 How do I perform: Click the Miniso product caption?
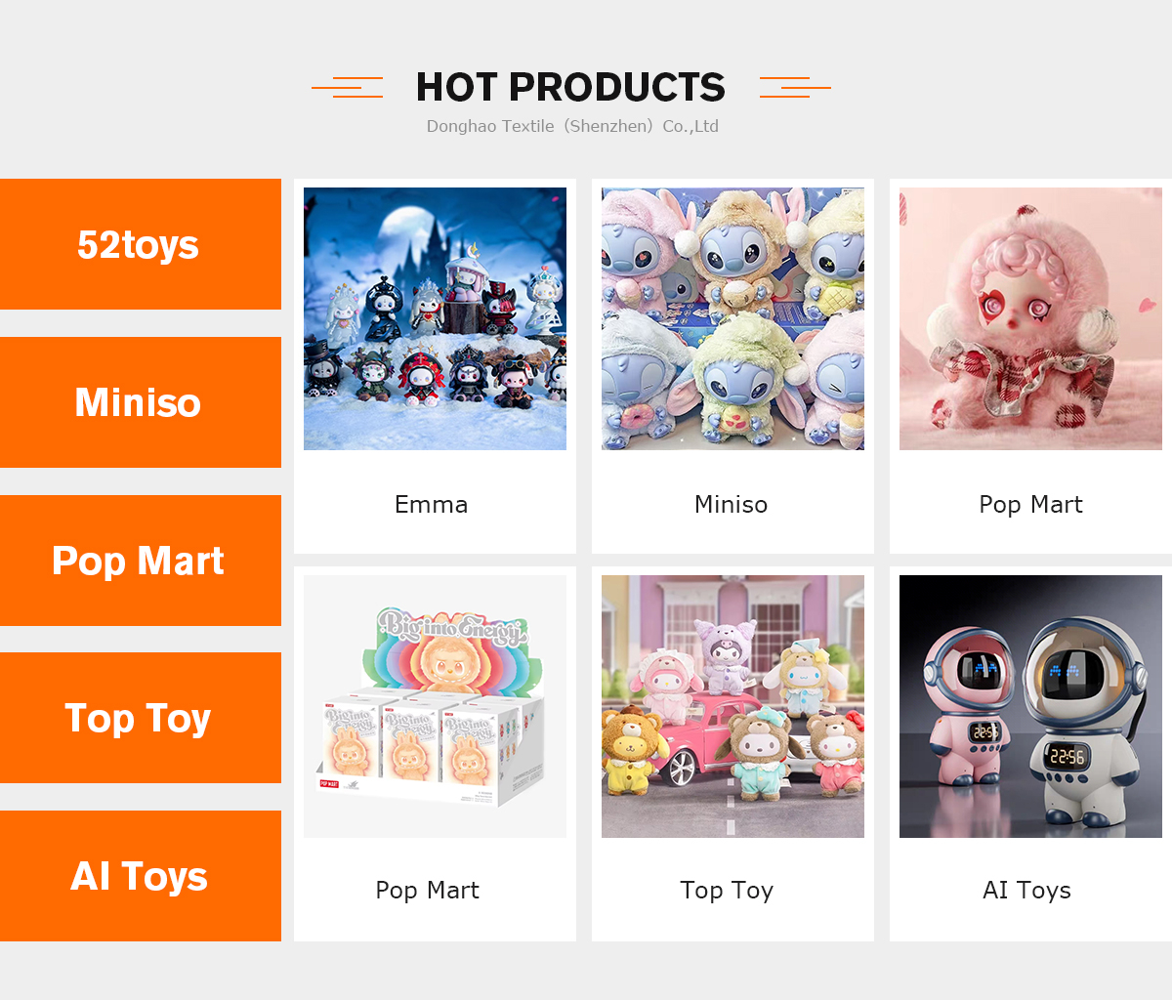pyautogui.click(x=731, y=504)
